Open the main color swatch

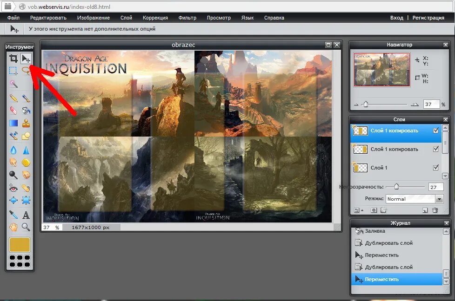[20, 245]
